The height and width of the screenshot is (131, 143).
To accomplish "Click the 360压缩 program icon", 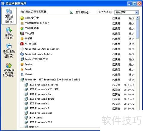I will pyautogui.click(x=22, y=33).
